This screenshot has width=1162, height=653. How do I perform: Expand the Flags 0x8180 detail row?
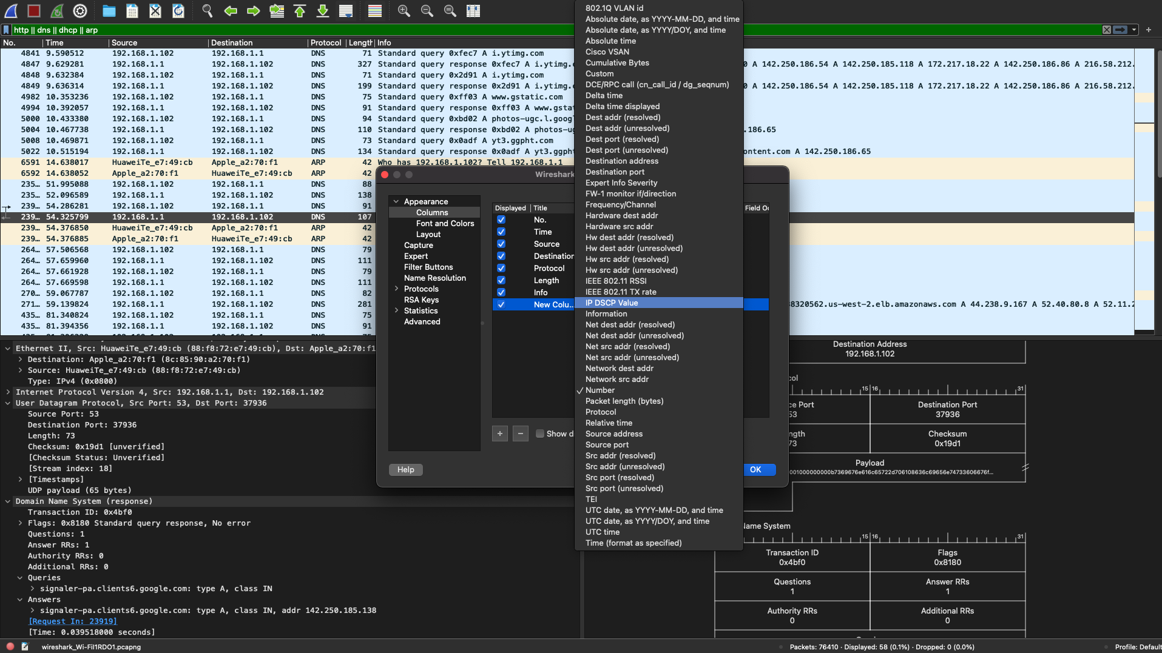(x=20, y=523)
